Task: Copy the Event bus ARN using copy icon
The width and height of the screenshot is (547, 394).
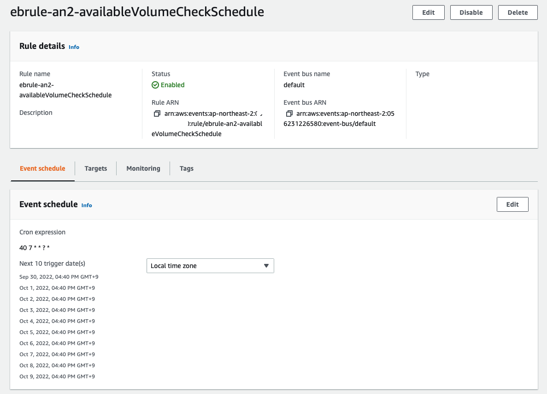Action: click(x=289, y=113)
